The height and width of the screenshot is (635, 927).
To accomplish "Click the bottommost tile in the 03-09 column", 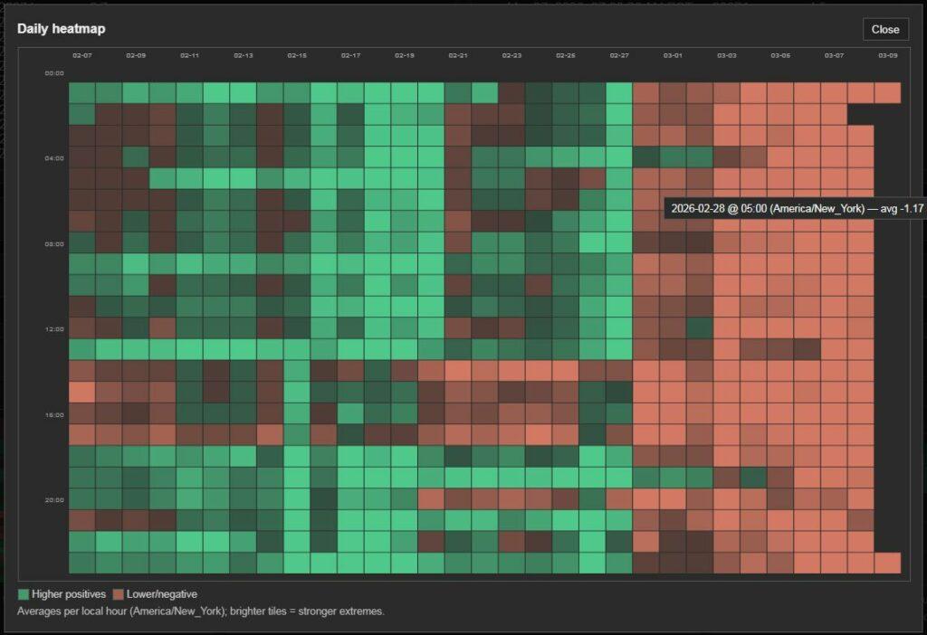I will coord(887,563).
